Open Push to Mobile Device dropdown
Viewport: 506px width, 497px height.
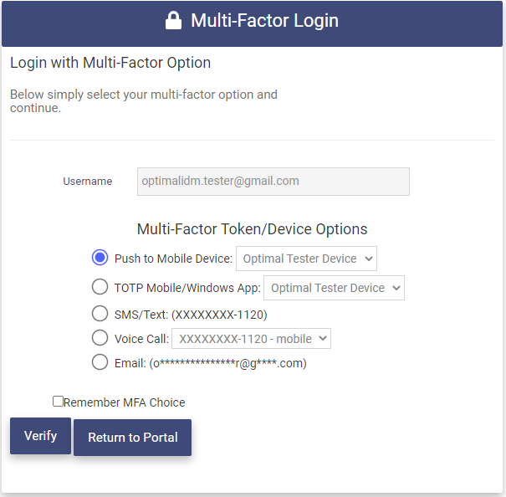coord(306,259)
